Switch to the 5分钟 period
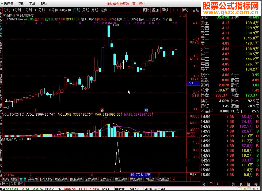This screenshot has width=262, height=191. tap(28, 10)
